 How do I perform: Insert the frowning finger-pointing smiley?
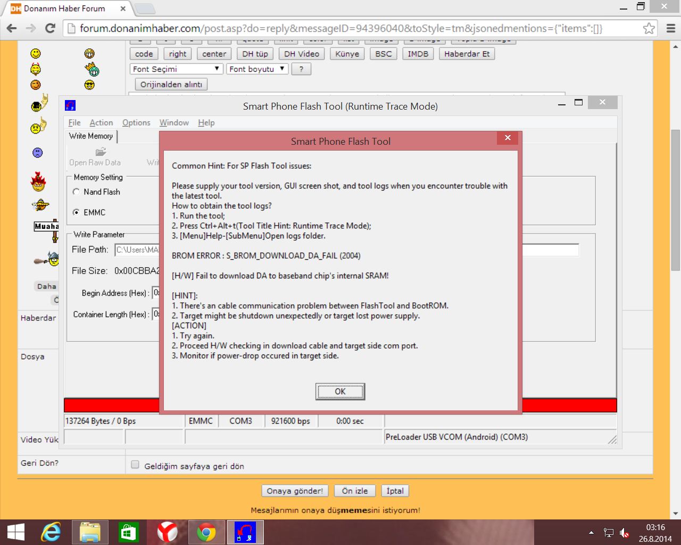pos(38,126)
